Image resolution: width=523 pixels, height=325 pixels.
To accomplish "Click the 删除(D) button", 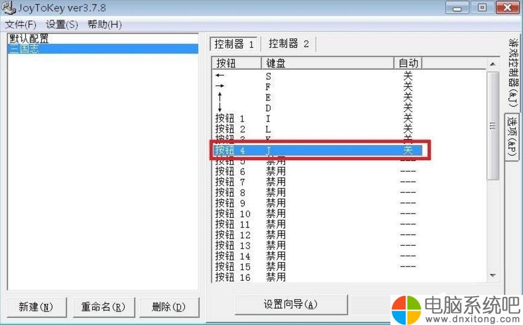I will [x=169, y=307].
